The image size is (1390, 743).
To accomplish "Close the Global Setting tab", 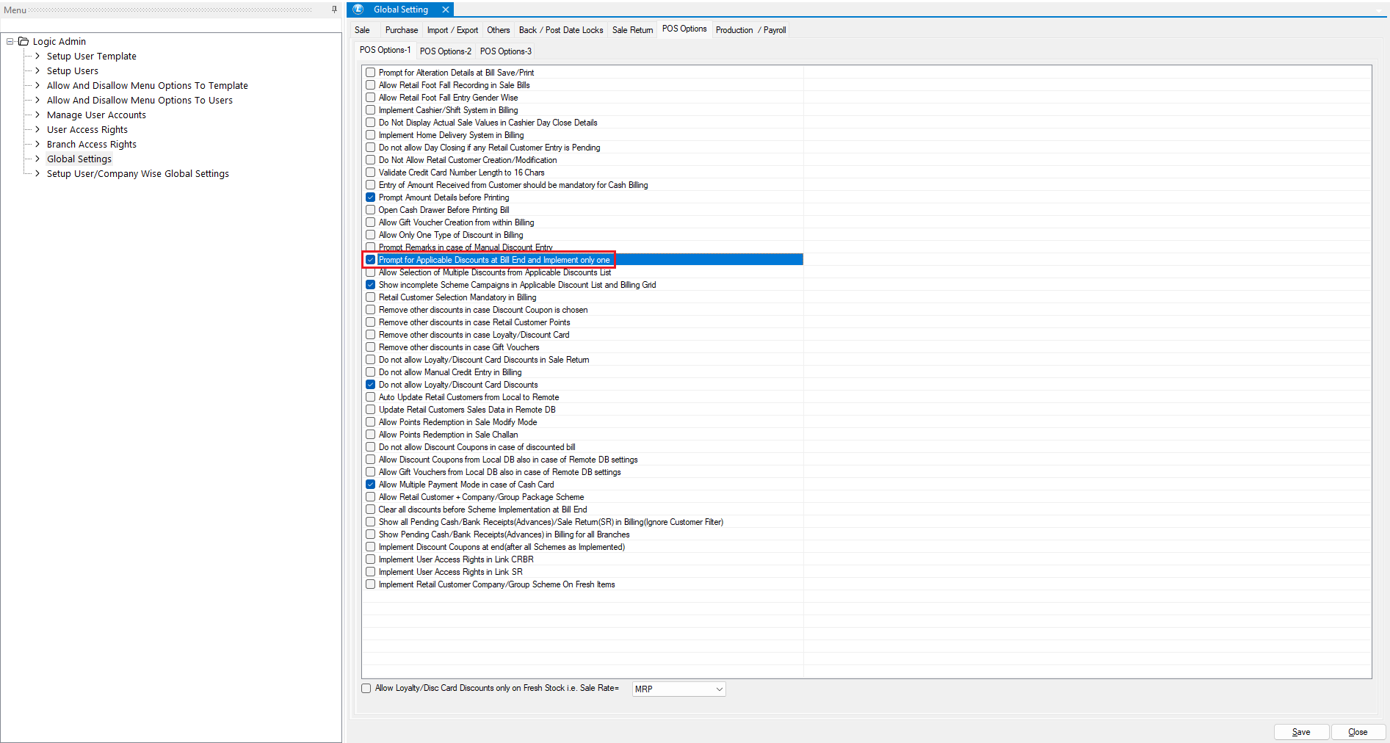I will point(445,10).
